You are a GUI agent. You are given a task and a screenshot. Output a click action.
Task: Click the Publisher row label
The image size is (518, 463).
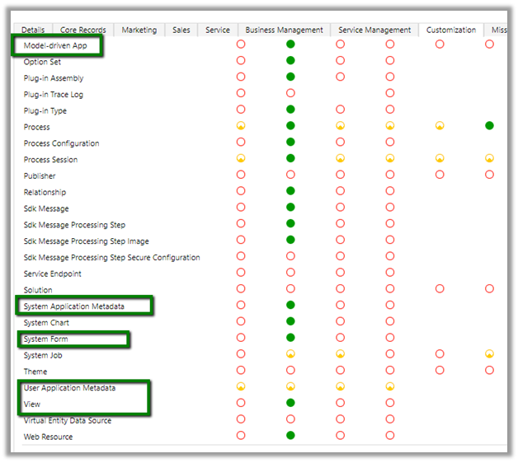tap(40, 175)
